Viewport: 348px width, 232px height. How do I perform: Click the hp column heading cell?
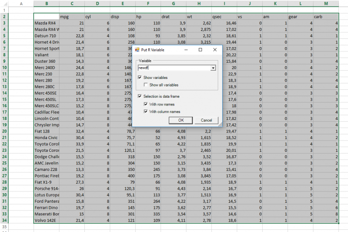pos(148,17)
